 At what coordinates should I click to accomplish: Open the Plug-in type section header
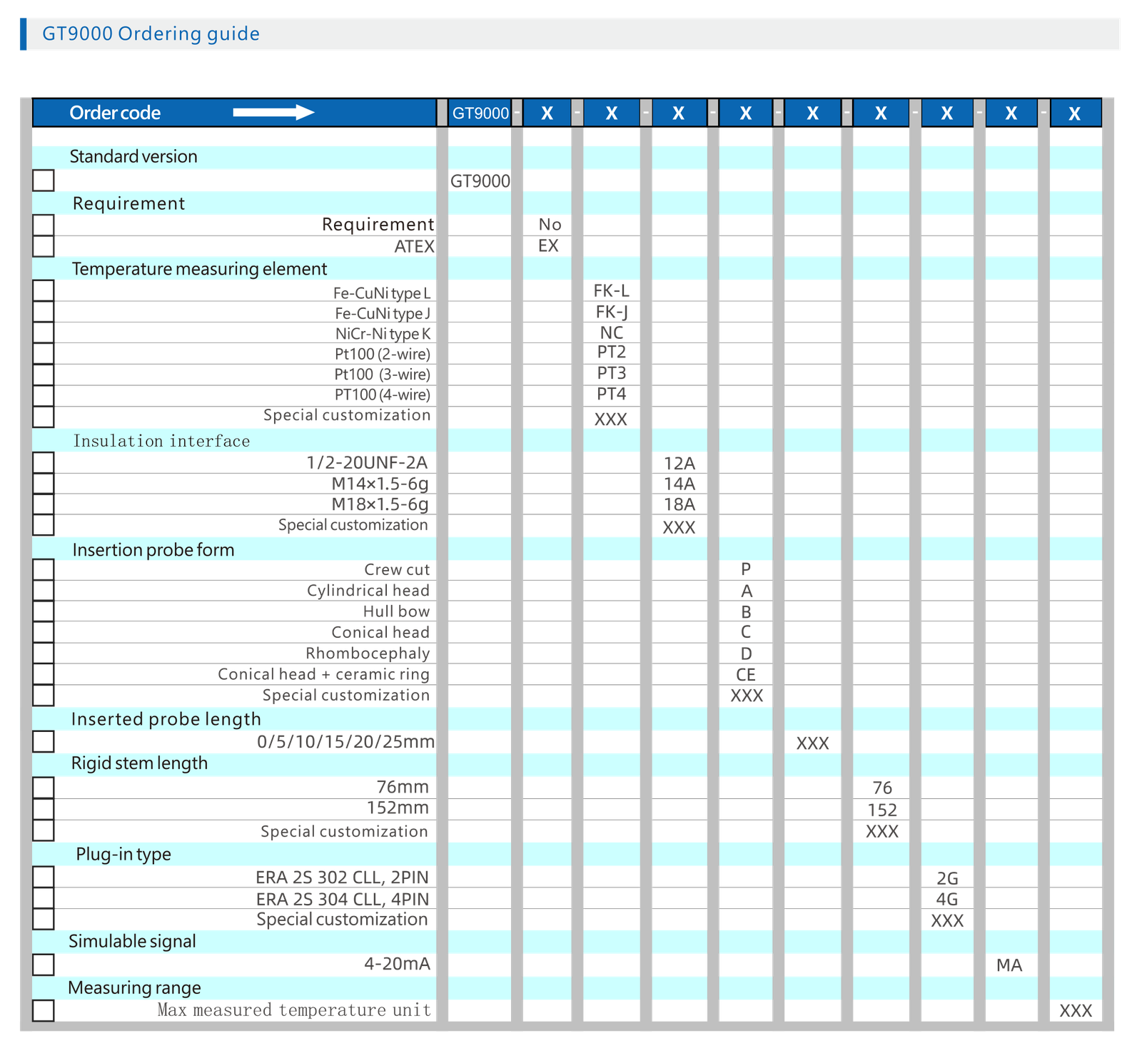coord(123,854)
